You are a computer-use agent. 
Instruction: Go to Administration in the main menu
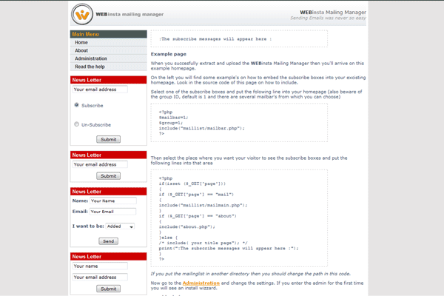tap(91, 58)
